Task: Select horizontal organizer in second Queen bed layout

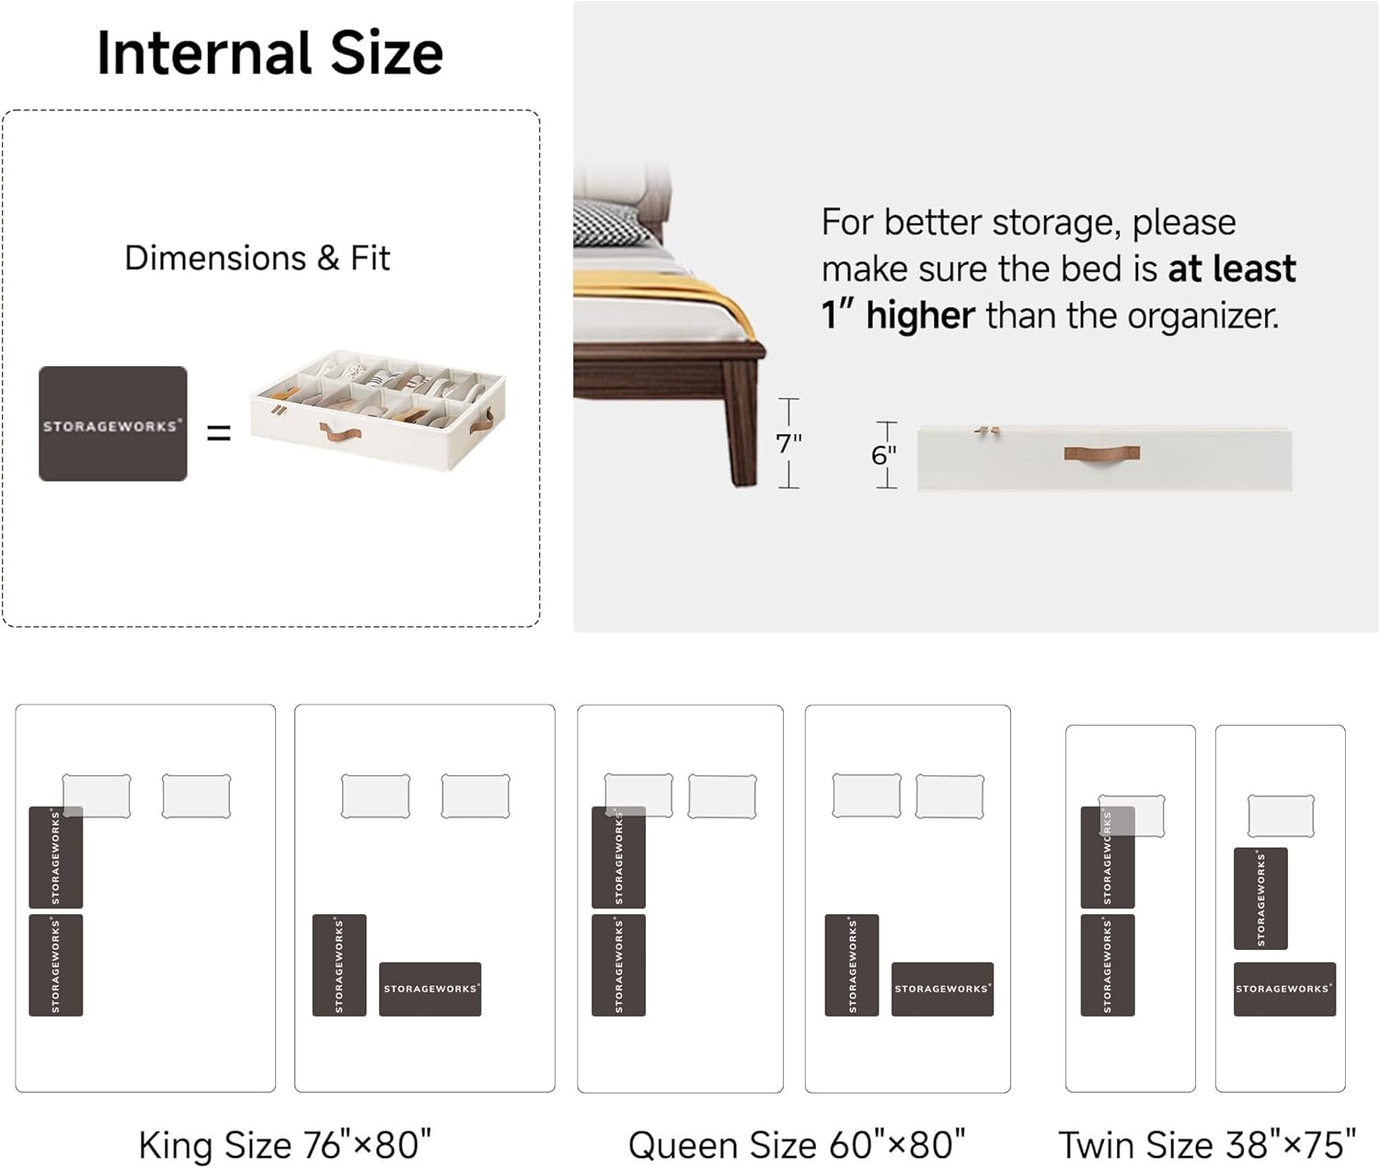Action: pos(942,989)
